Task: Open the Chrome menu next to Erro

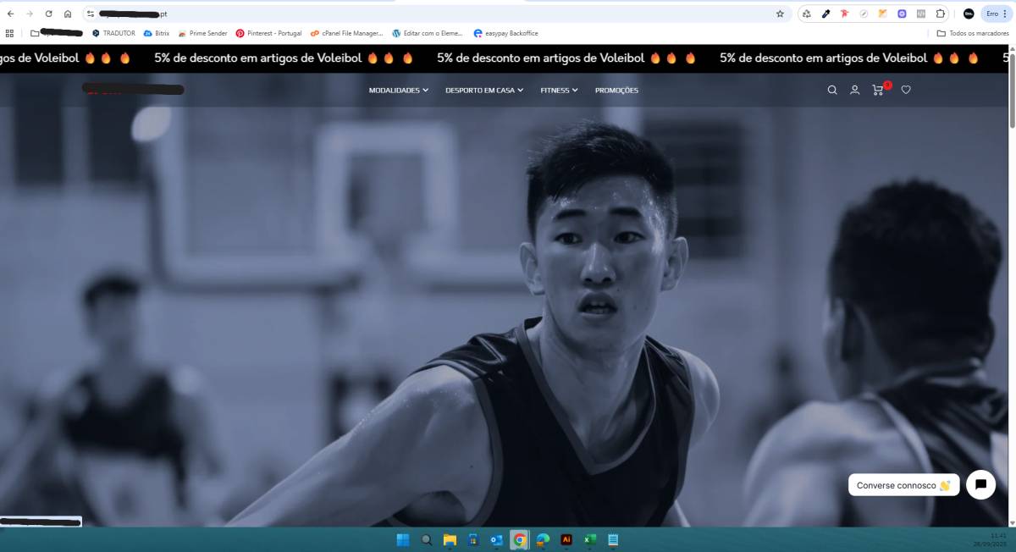Action: pyautogui.click(x=1005, y=14)
